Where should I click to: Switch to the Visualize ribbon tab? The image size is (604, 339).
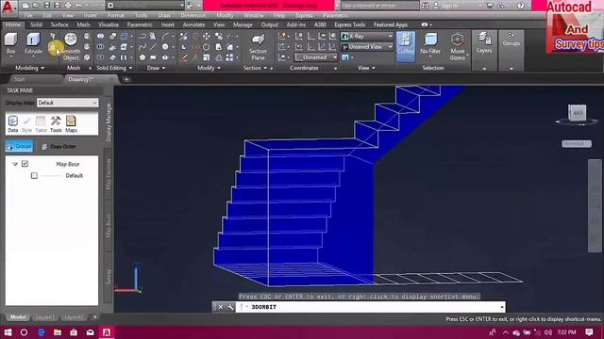[109, 24]
